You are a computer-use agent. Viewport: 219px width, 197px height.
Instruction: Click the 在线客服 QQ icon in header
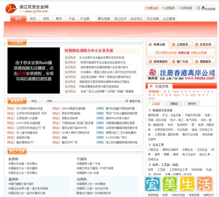pyautogui.click(x=203, y=8)
